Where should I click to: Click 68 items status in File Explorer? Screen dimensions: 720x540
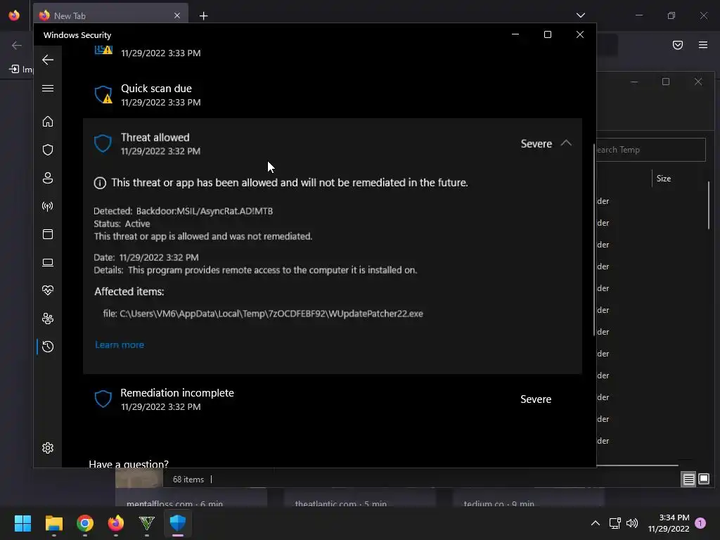(188, 480)
